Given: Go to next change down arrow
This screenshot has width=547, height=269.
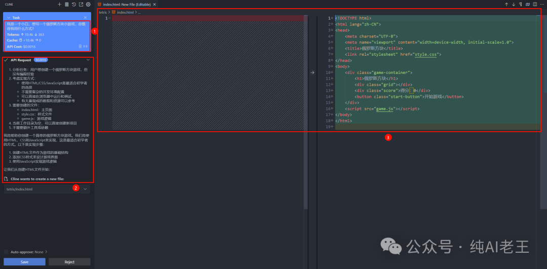Looking at the screenshot, I should pos(514,5).
